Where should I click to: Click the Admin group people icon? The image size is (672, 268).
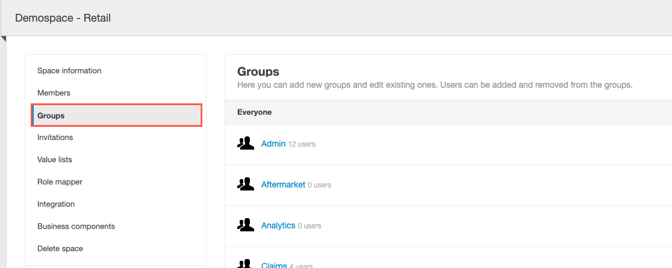point(245,144)
